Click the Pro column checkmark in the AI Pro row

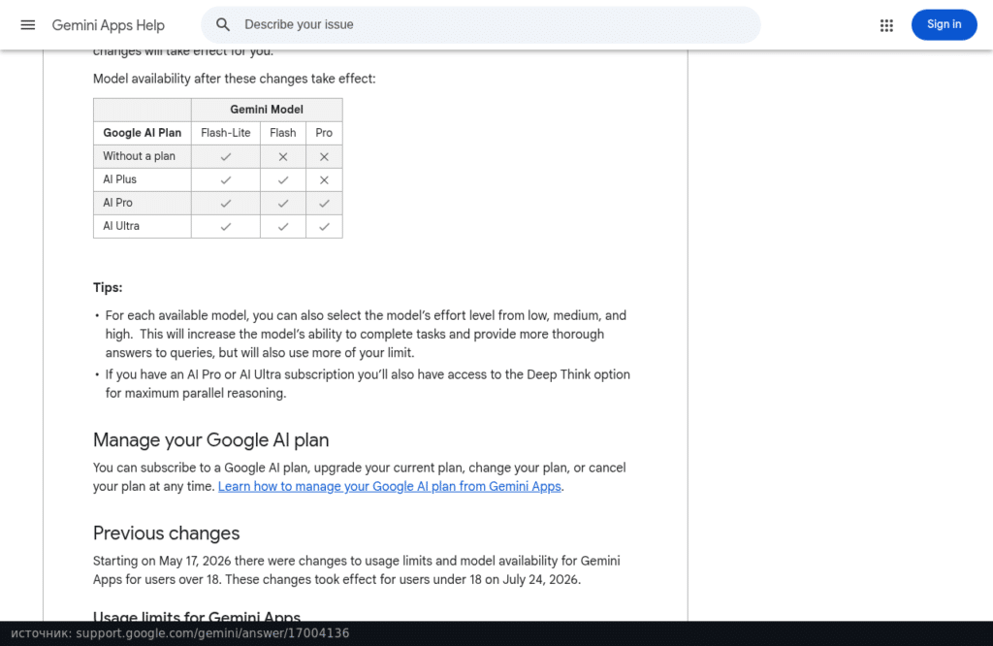click(x=324, y=204)
